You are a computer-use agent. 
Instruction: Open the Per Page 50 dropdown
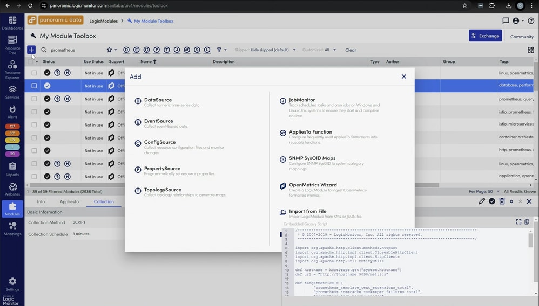[484, 191]
